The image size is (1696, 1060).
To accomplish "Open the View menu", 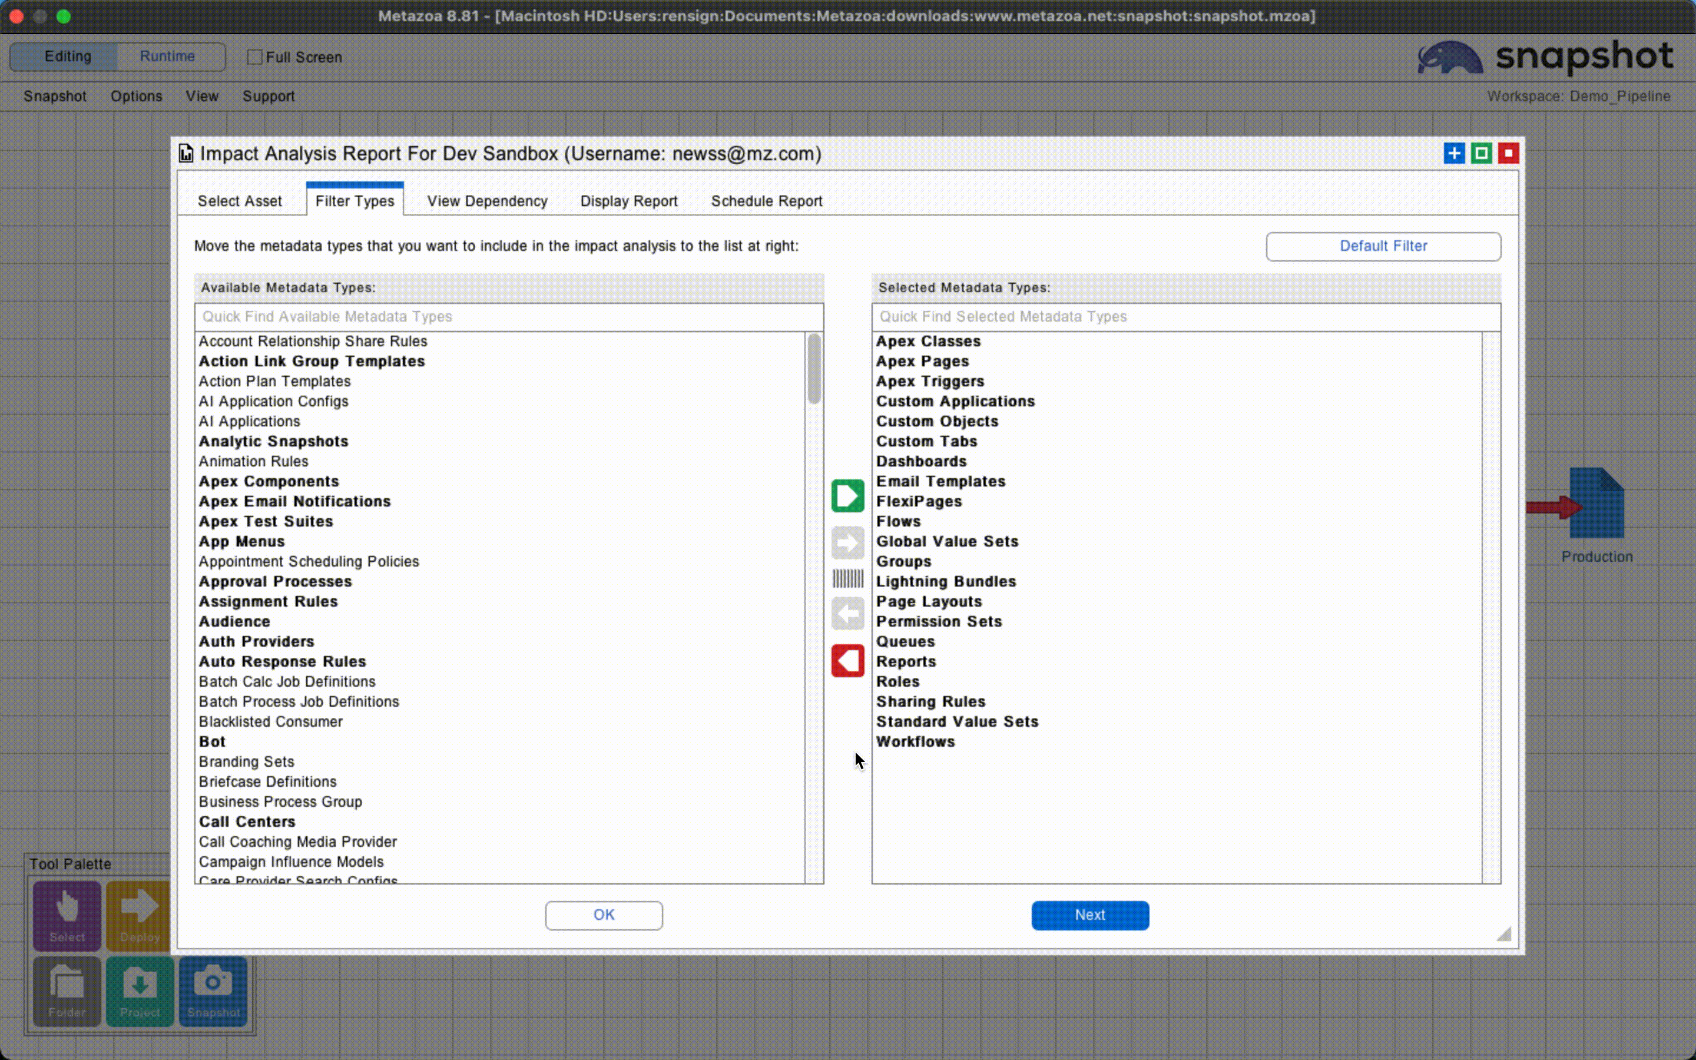I will pos(202,96).
